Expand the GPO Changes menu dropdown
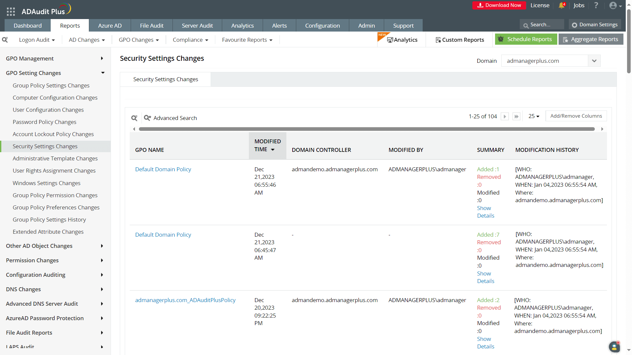The width and height of the screenshot is (632, 355). 139,40
